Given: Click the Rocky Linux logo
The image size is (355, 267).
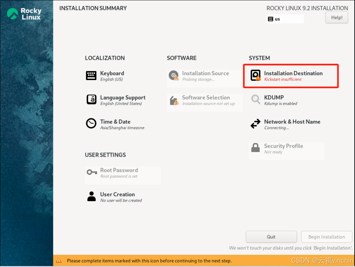Looking at the screenshot, I should point(24,14).
